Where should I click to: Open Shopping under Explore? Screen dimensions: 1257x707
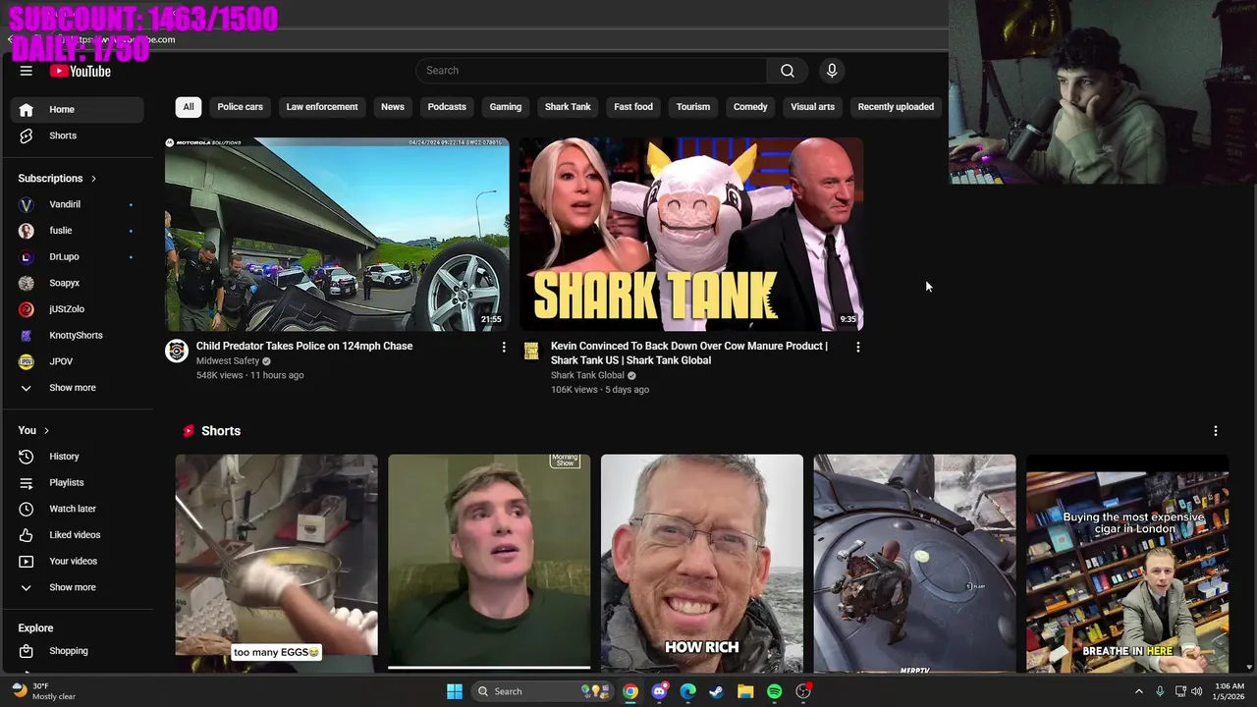pos(77,651)
